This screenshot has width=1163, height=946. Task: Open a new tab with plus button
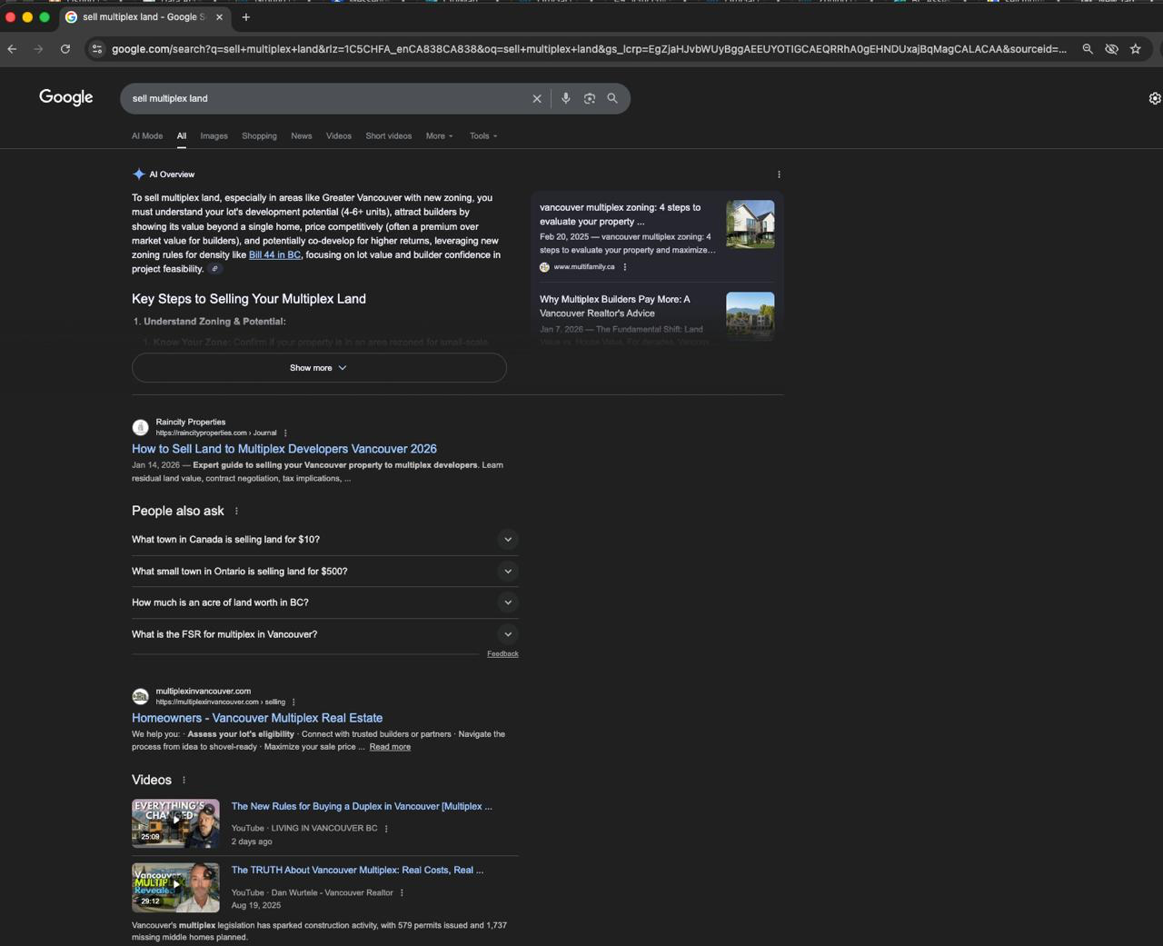245,17
